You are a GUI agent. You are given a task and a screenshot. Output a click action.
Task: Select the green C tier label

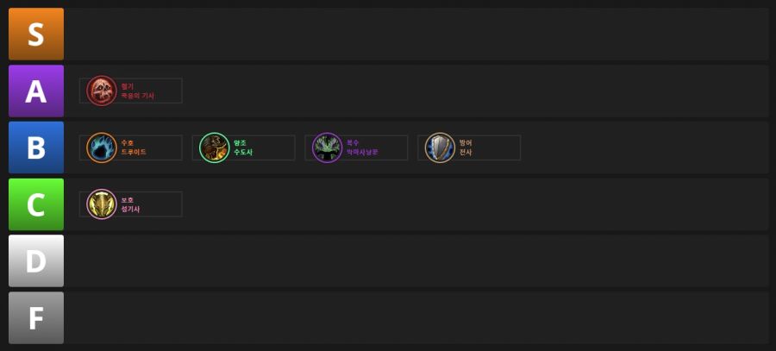[x=36, y=204]
